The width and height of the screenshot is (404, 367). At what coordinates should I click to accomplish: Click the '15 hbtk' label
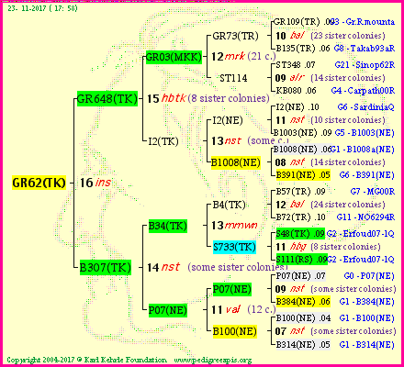[x=166, y=98]
